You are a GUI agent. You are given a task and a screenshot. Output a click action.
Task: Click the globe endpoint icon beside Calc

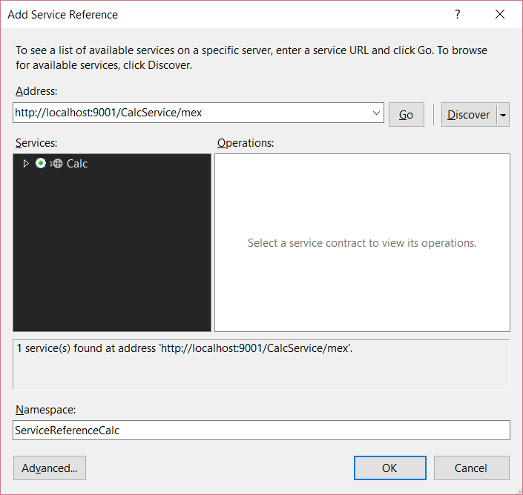(x=56, y=164)
